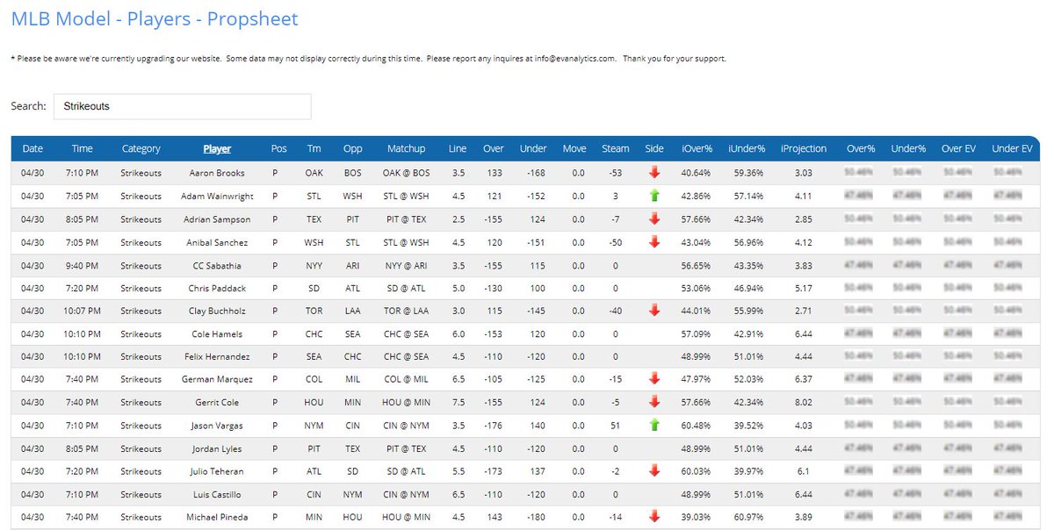Select player name Adam Wainwright
1054x530 pixels.
pos(217,196)
